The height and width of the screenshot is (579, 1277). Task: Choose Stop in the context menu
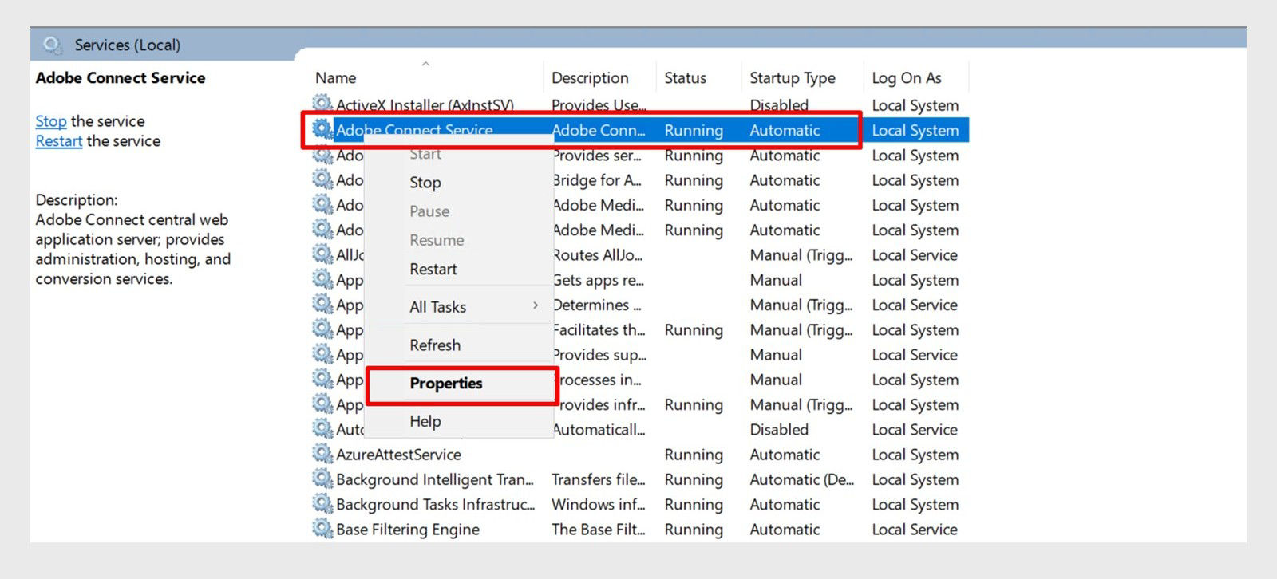click(x=425, y=183)
